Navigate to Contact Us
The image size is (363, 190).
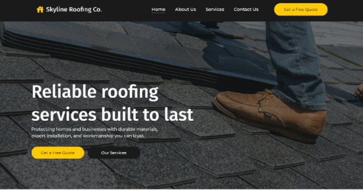coord(246,9)
